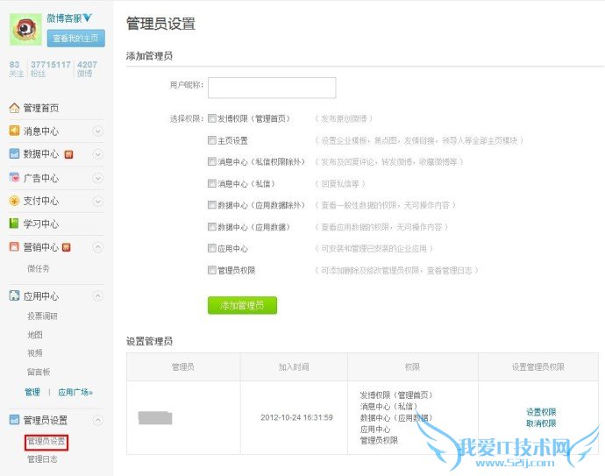
Task: Check 应用中心 permission checkbox
Action: pyautogui.click(x=212, y=248)
